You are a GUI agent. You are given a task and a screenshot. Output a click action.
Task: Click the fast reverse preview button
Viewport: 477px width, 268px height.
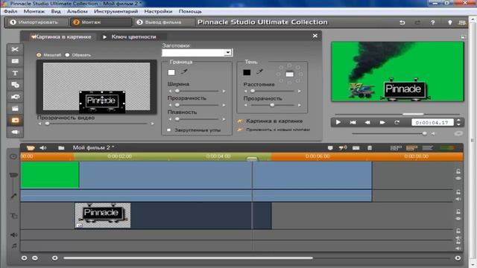coord(367,122)
